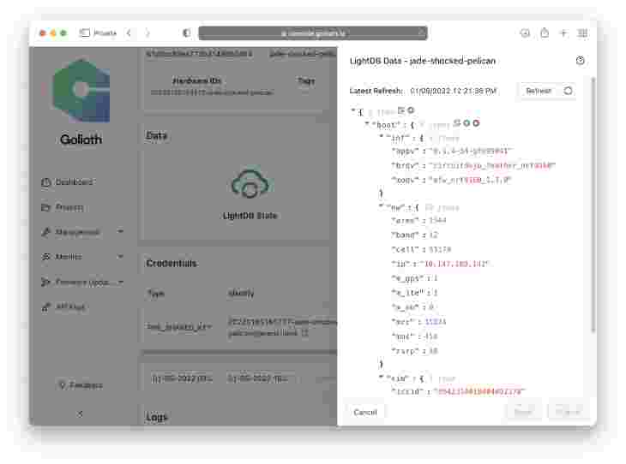The height and width of the screenshot is (464, 626).
Task: Show the Safari tab overview
Action: click(582, 33)
